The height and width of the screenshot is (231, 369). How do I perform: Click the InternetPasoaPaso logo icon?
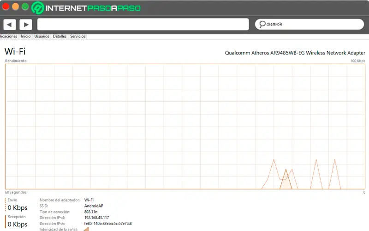pyautogui.click(x=38, y=8)
